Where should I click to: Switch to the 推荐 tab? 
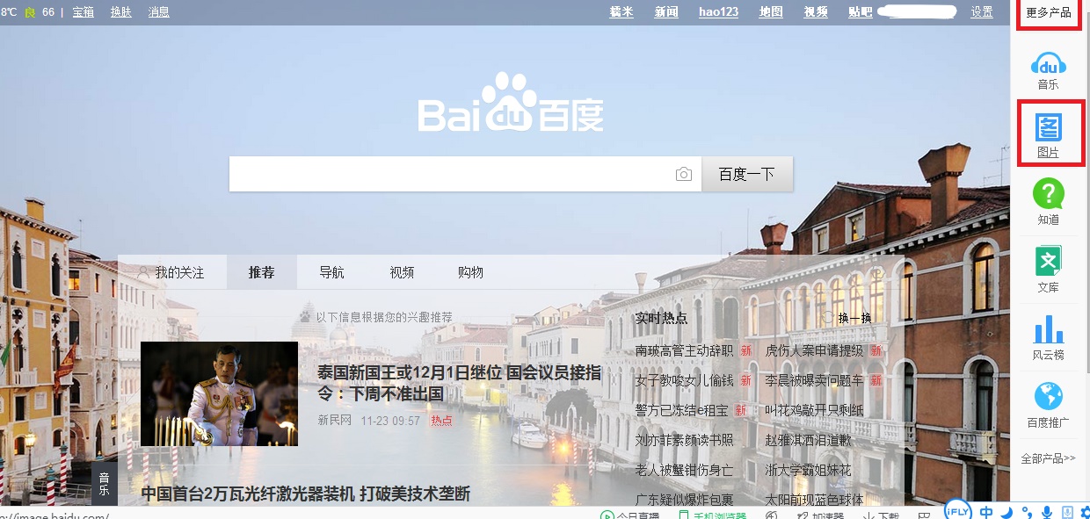[x=261, y=272]
